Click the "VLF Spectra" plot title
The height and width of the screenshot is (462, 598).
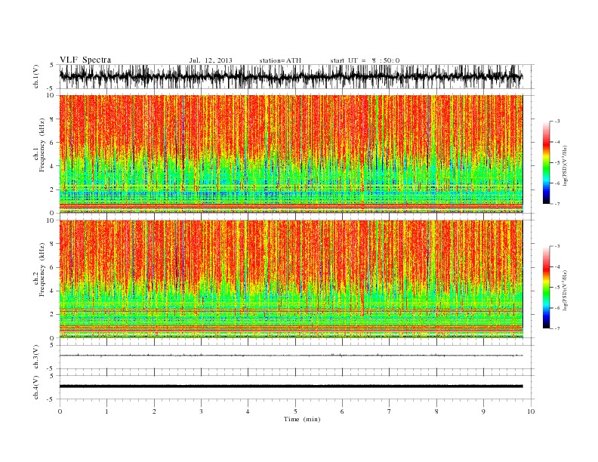click(x=85, y=60)
